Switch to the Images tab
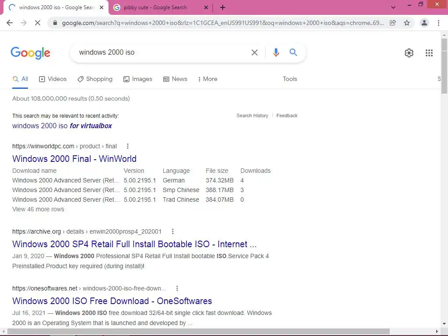The image size is (448, 336). pyautogui.click(x=138, y=79)
